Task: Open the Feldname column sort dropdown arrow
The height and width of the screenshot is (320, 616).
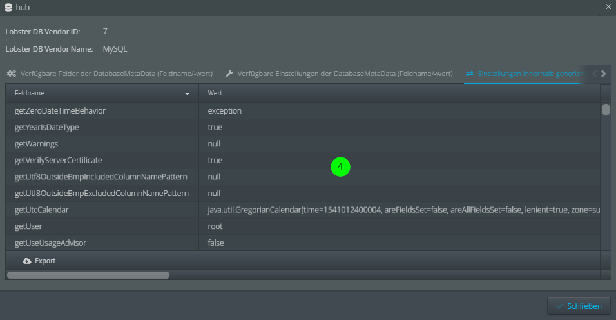Action: 188,94
